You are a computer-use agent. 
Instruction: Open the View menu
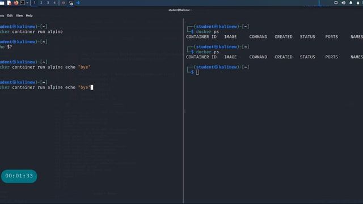click(x=19, y=15)
